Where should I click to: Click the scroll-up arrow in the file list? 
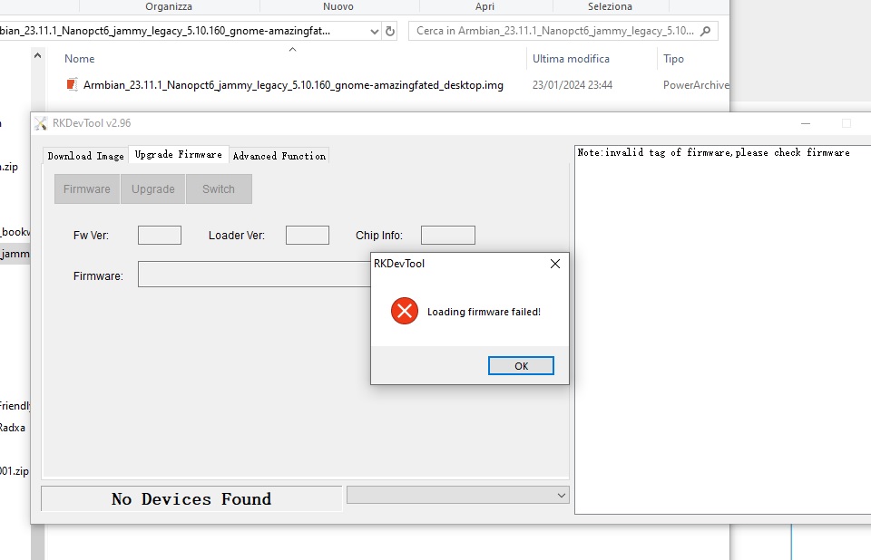click(38, 56)
